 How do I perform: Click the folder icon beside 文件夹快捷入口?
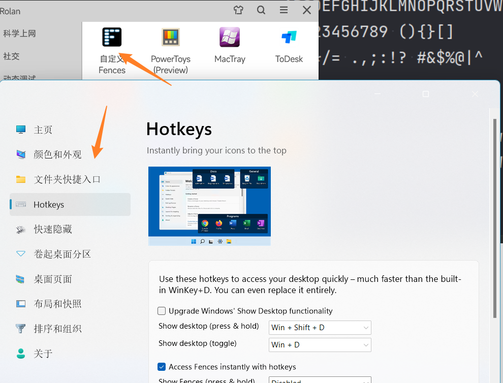coord(21,179)
